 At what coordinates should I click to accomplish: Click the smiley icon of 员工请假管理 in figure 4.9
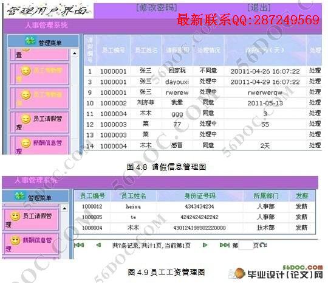15,216
